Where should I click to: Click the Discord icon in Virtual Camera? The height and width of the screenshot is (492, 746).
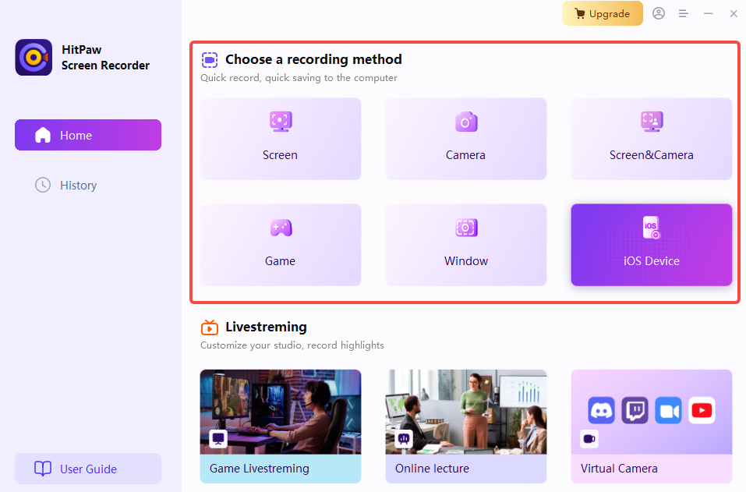[601, 410]
